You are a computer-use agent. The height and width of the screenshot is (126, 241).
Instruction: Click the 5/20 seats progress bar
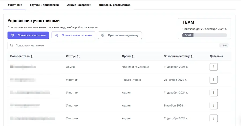[204, 35]
